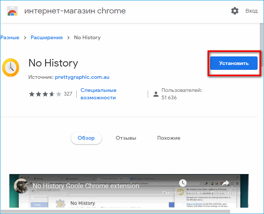This screenshot has width=264, height=214.
Task: Click the Chrome Web Store logo icon
Action: [x=12, y=11]
